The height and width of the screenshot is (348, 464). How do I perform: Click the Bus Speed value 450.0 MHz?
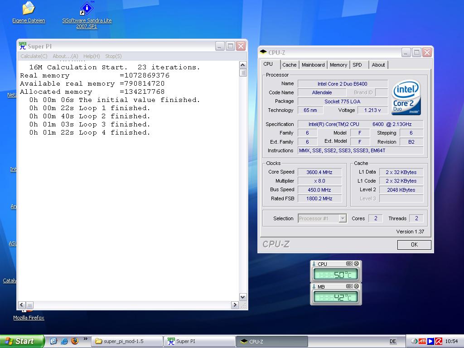pyautogui.click(x=319, y=190)
